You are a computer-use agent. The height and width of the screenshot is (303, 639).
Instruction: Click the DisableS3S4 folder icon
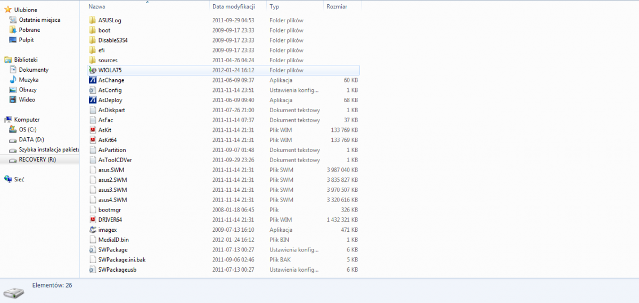coord(93,40)
